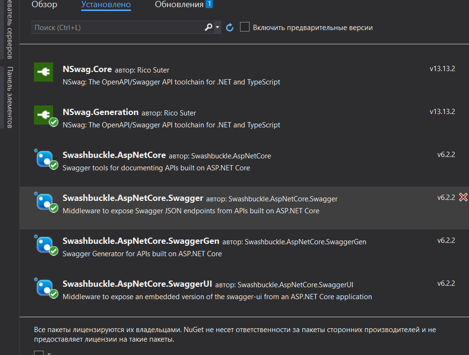Select the Swashbuckle.AspNetCore.SwaggerUI package title
The image size is (469, 355).
pyautogui.click(x=137, y=284)
